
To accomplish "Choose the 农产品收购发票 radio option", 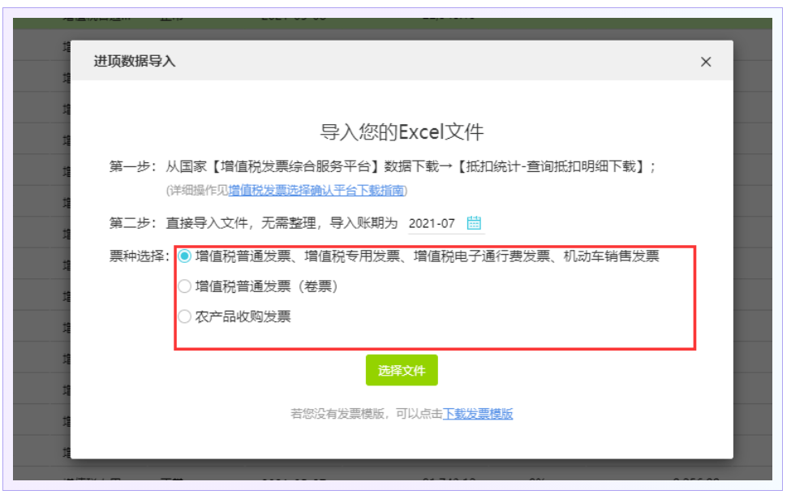I will pos(185,316).
